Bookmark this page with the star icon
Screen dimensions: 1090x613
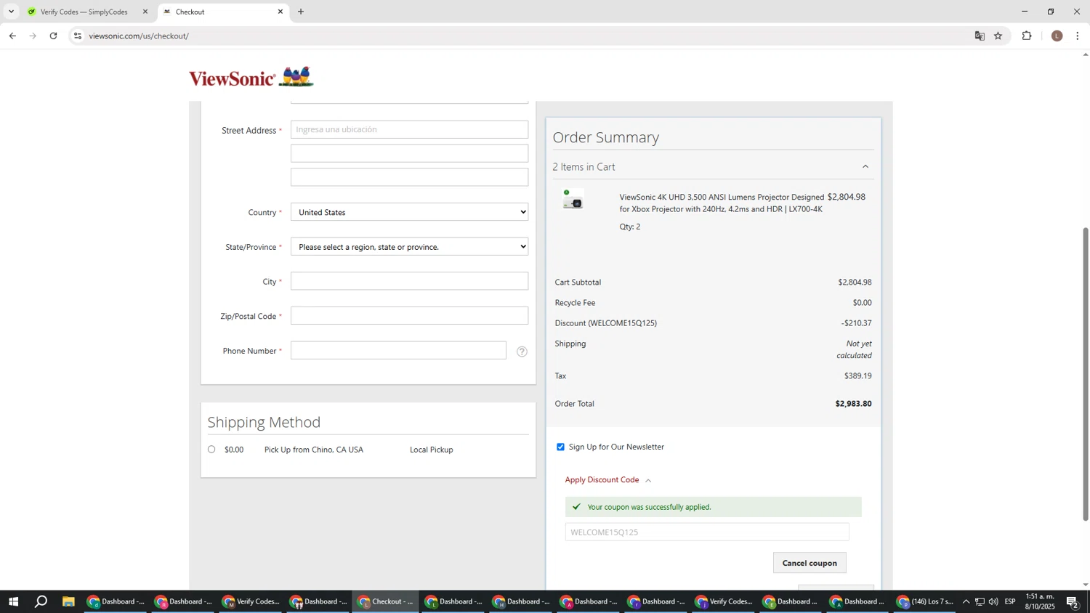998,36
